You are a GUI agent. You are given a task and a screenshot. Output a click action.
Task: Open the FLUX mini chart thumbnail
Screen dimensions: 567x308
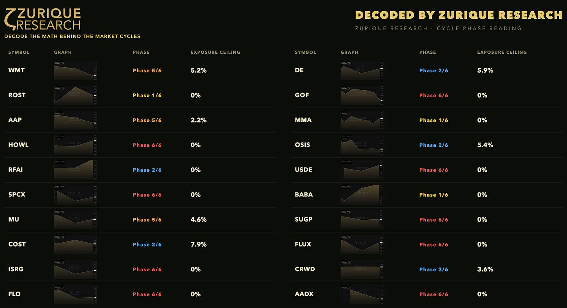362,245
